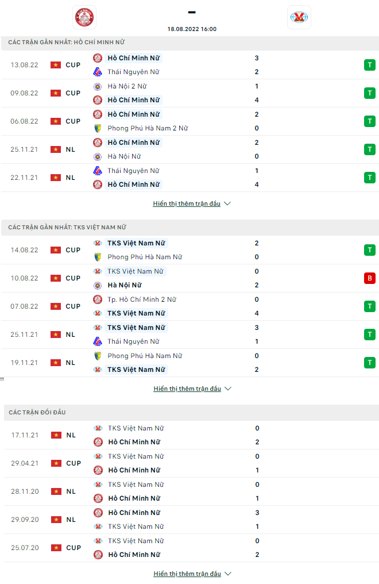The height and width of the screenshot is (584, 379).
Task: Click the 18.08.2022 16:00 match date
Action: (192, 29)
